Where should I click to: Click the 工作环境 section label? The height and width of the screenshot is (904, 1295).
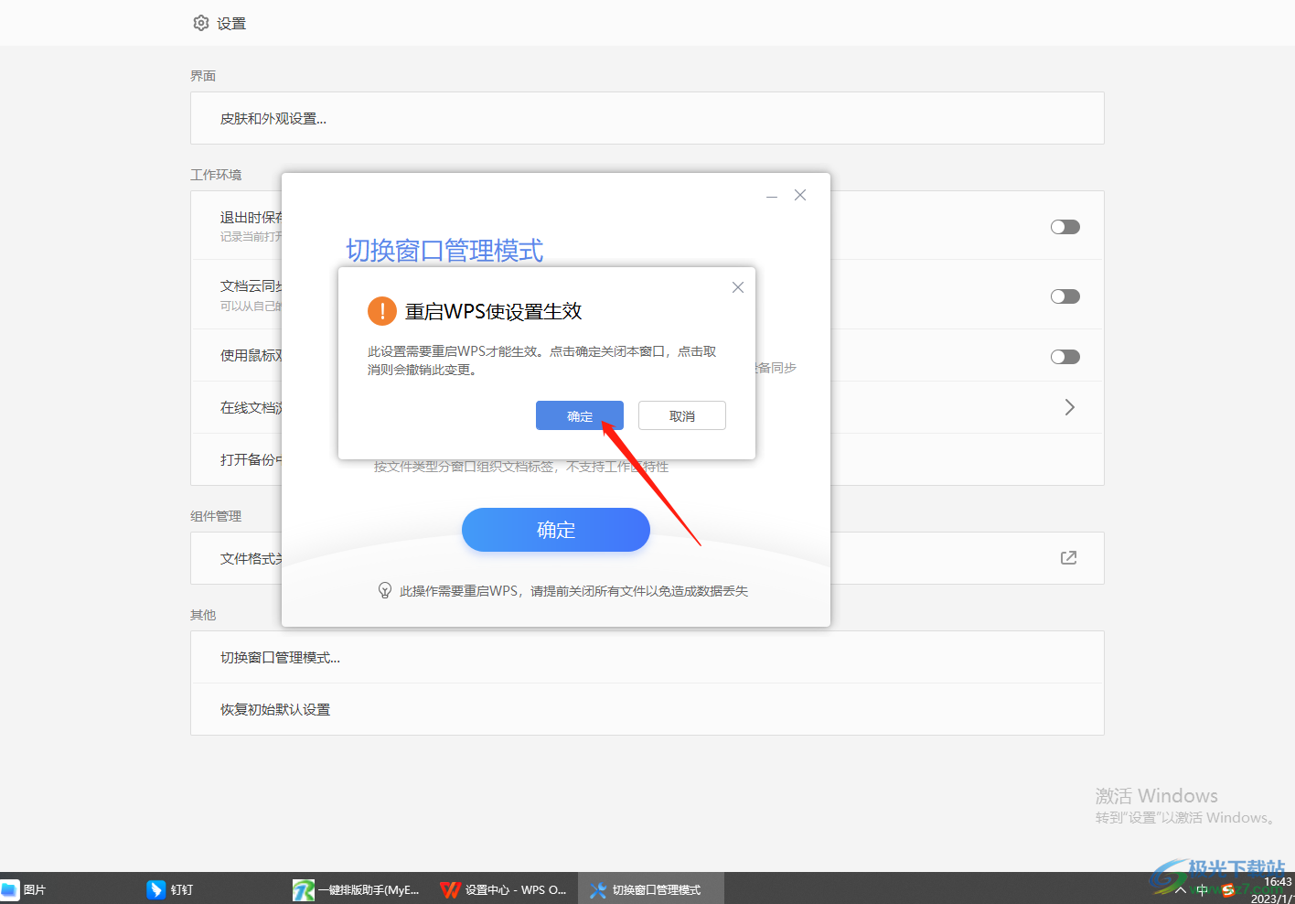[216, 175]
